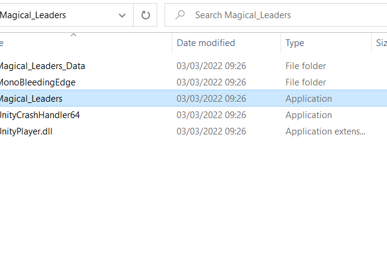Sort files by Type column
The width and height of the screenshot is (387, 275).
coord(294,43)
